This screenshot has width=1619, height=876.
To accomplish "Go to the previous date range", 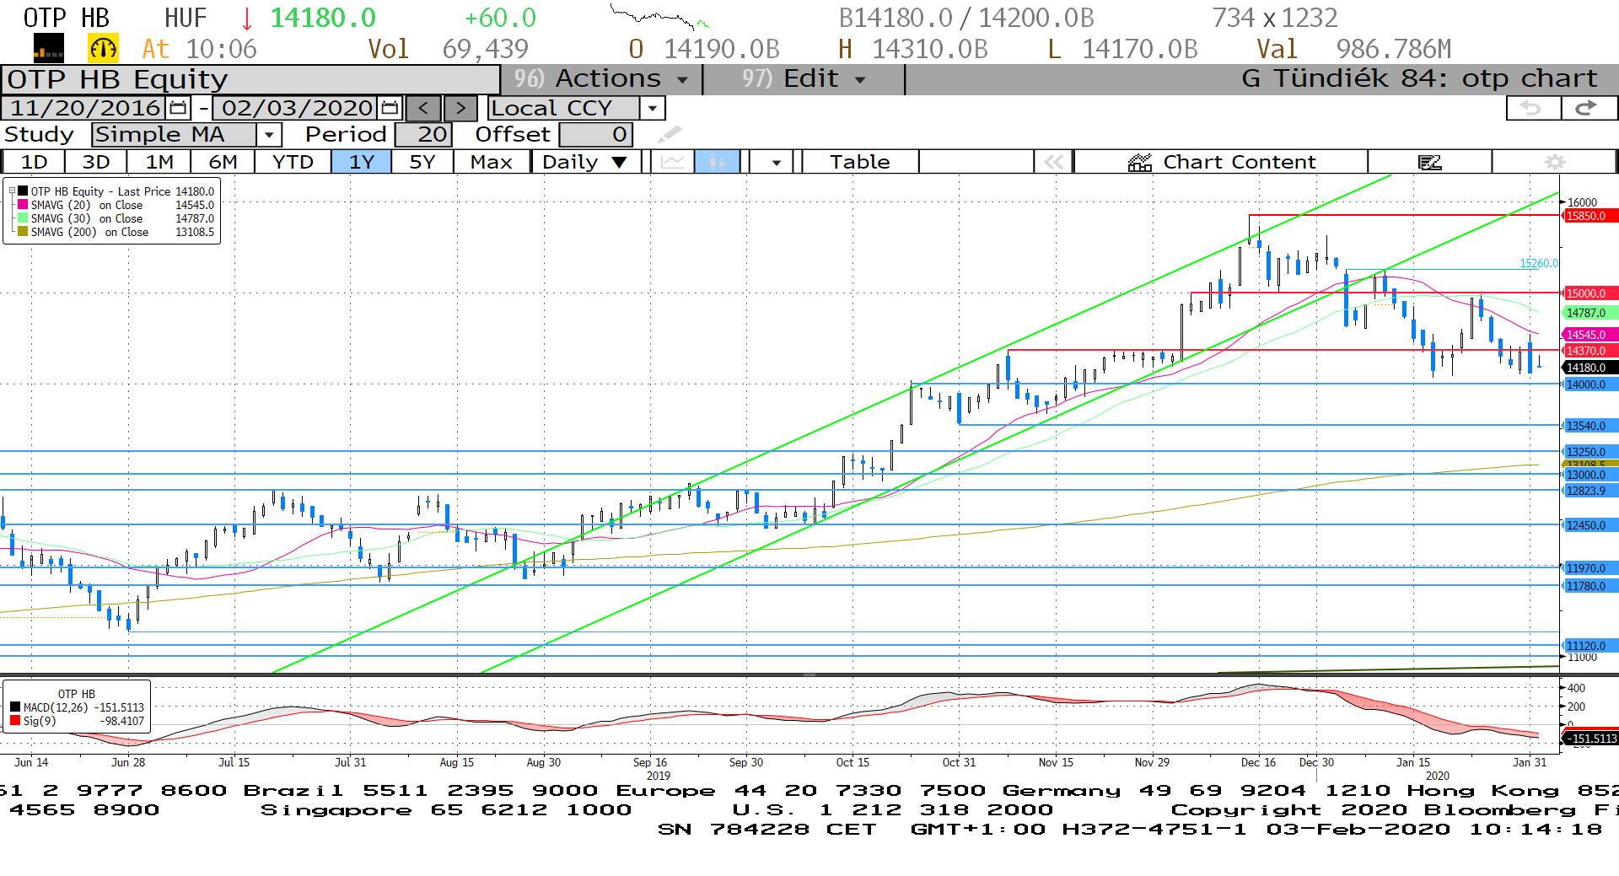I will [x=423, y=108].
